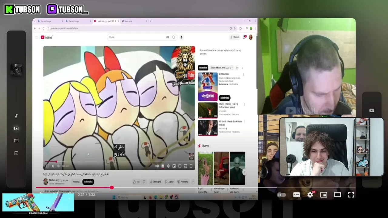Show next Shorts with the arrow
Screen dimensions: 388x218
coord(244,172)
